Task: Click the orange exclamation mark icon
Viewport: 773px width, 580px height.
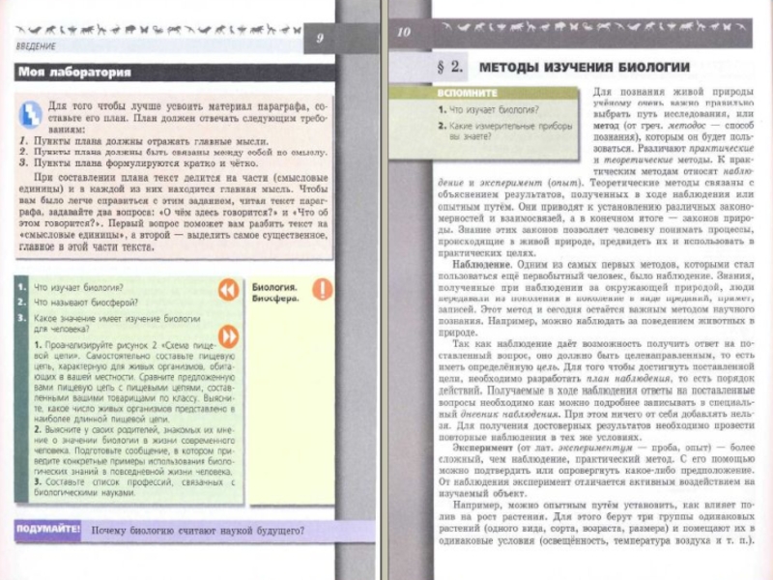Action: 323,289
